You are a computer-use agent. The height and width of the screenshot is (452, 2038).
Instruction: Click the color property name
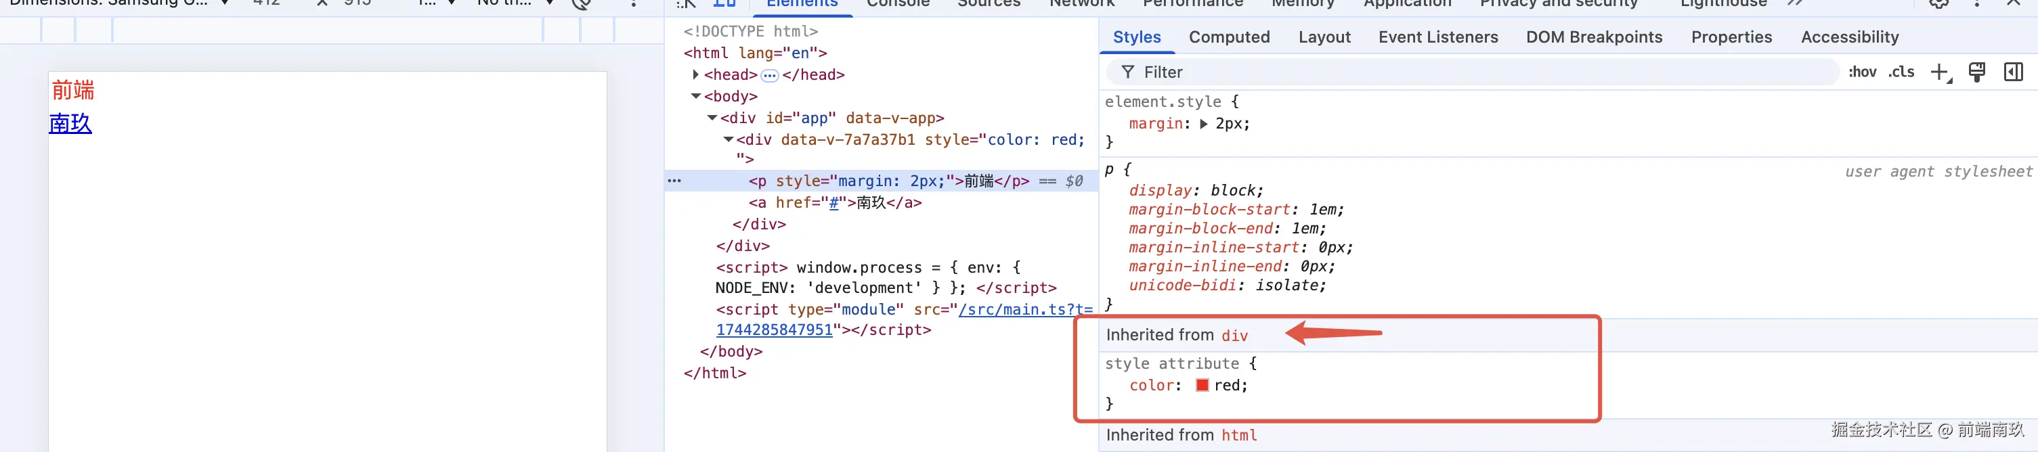pos(1151,386)
